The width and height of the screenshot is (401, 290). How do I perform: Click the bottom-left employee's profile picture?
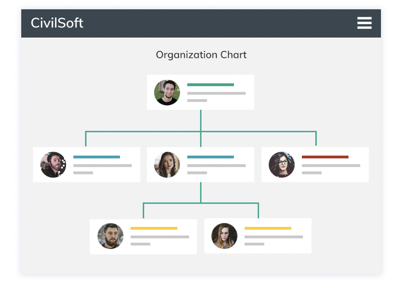tap(111, 236)
